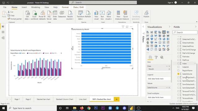Screen dimensions: 198x111
Task: Expand the SalesVolume chevron in Values
Action: (x=167, y=88)
